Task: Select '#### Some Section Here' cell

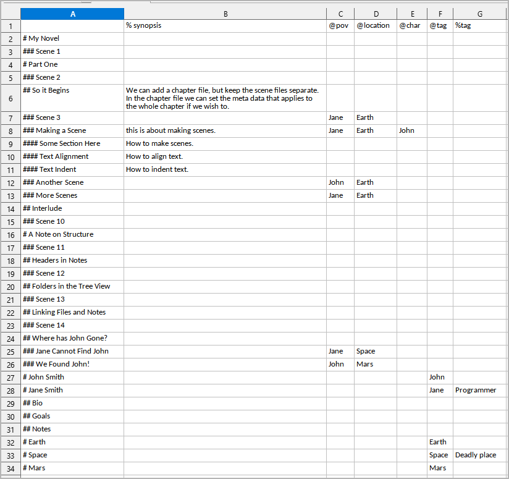Action: pyautogui.click(x=72, y=144)
